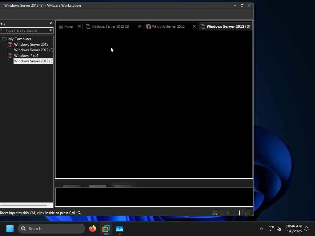The height and width of the screenshot is (236, 315).
Task: Open the blue monitor app on taskbar
Action: point(120,229)
